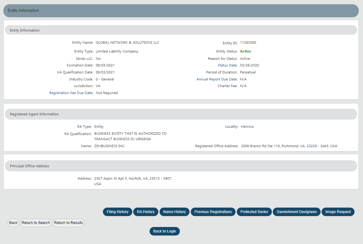Image resolution: width=363 pixels, height=244 pixels.
Task: Go Back to the previous page
Action: pyautogui.click(x=13, y=223)
